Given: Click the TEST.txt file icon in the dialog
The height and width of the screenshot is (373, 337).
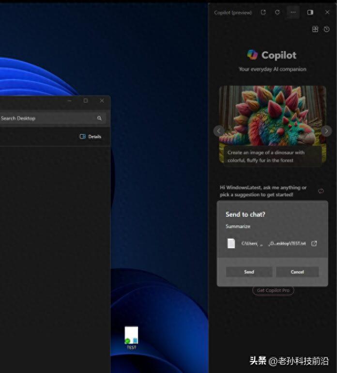Looking at the screenshot, I should click(x=231, y=243).
